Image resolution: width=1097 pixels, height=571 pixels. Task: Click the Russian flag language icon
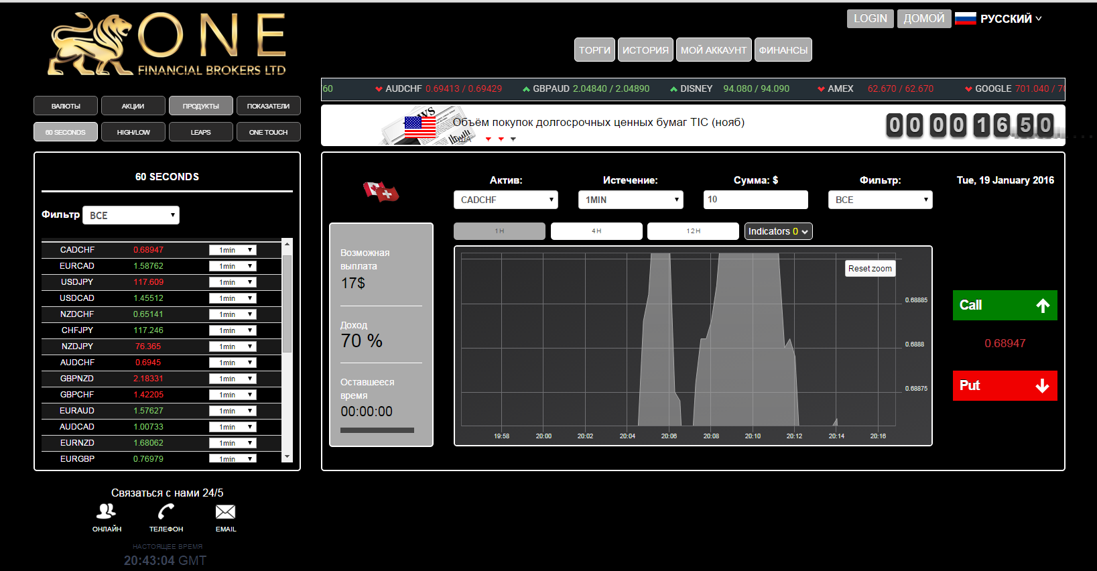pyautogui.click(x=965, y=18)
